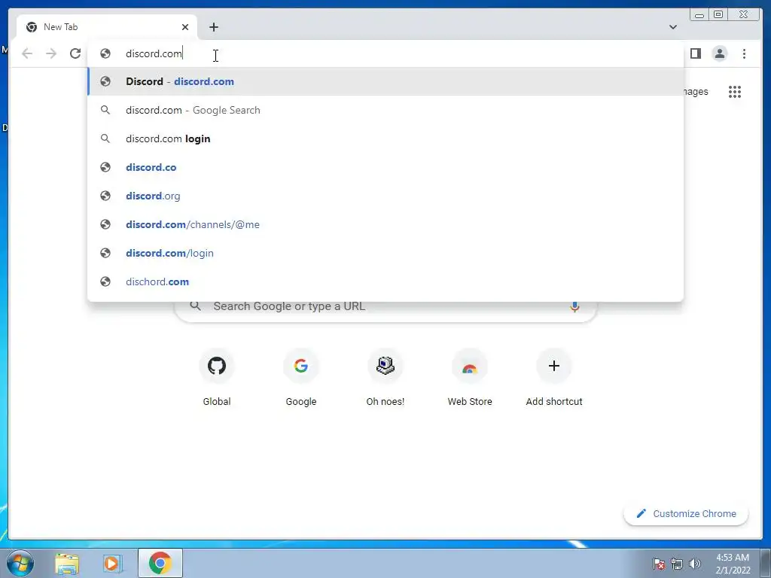Open Windows Explorer from the taskbar

click(67, 563)
